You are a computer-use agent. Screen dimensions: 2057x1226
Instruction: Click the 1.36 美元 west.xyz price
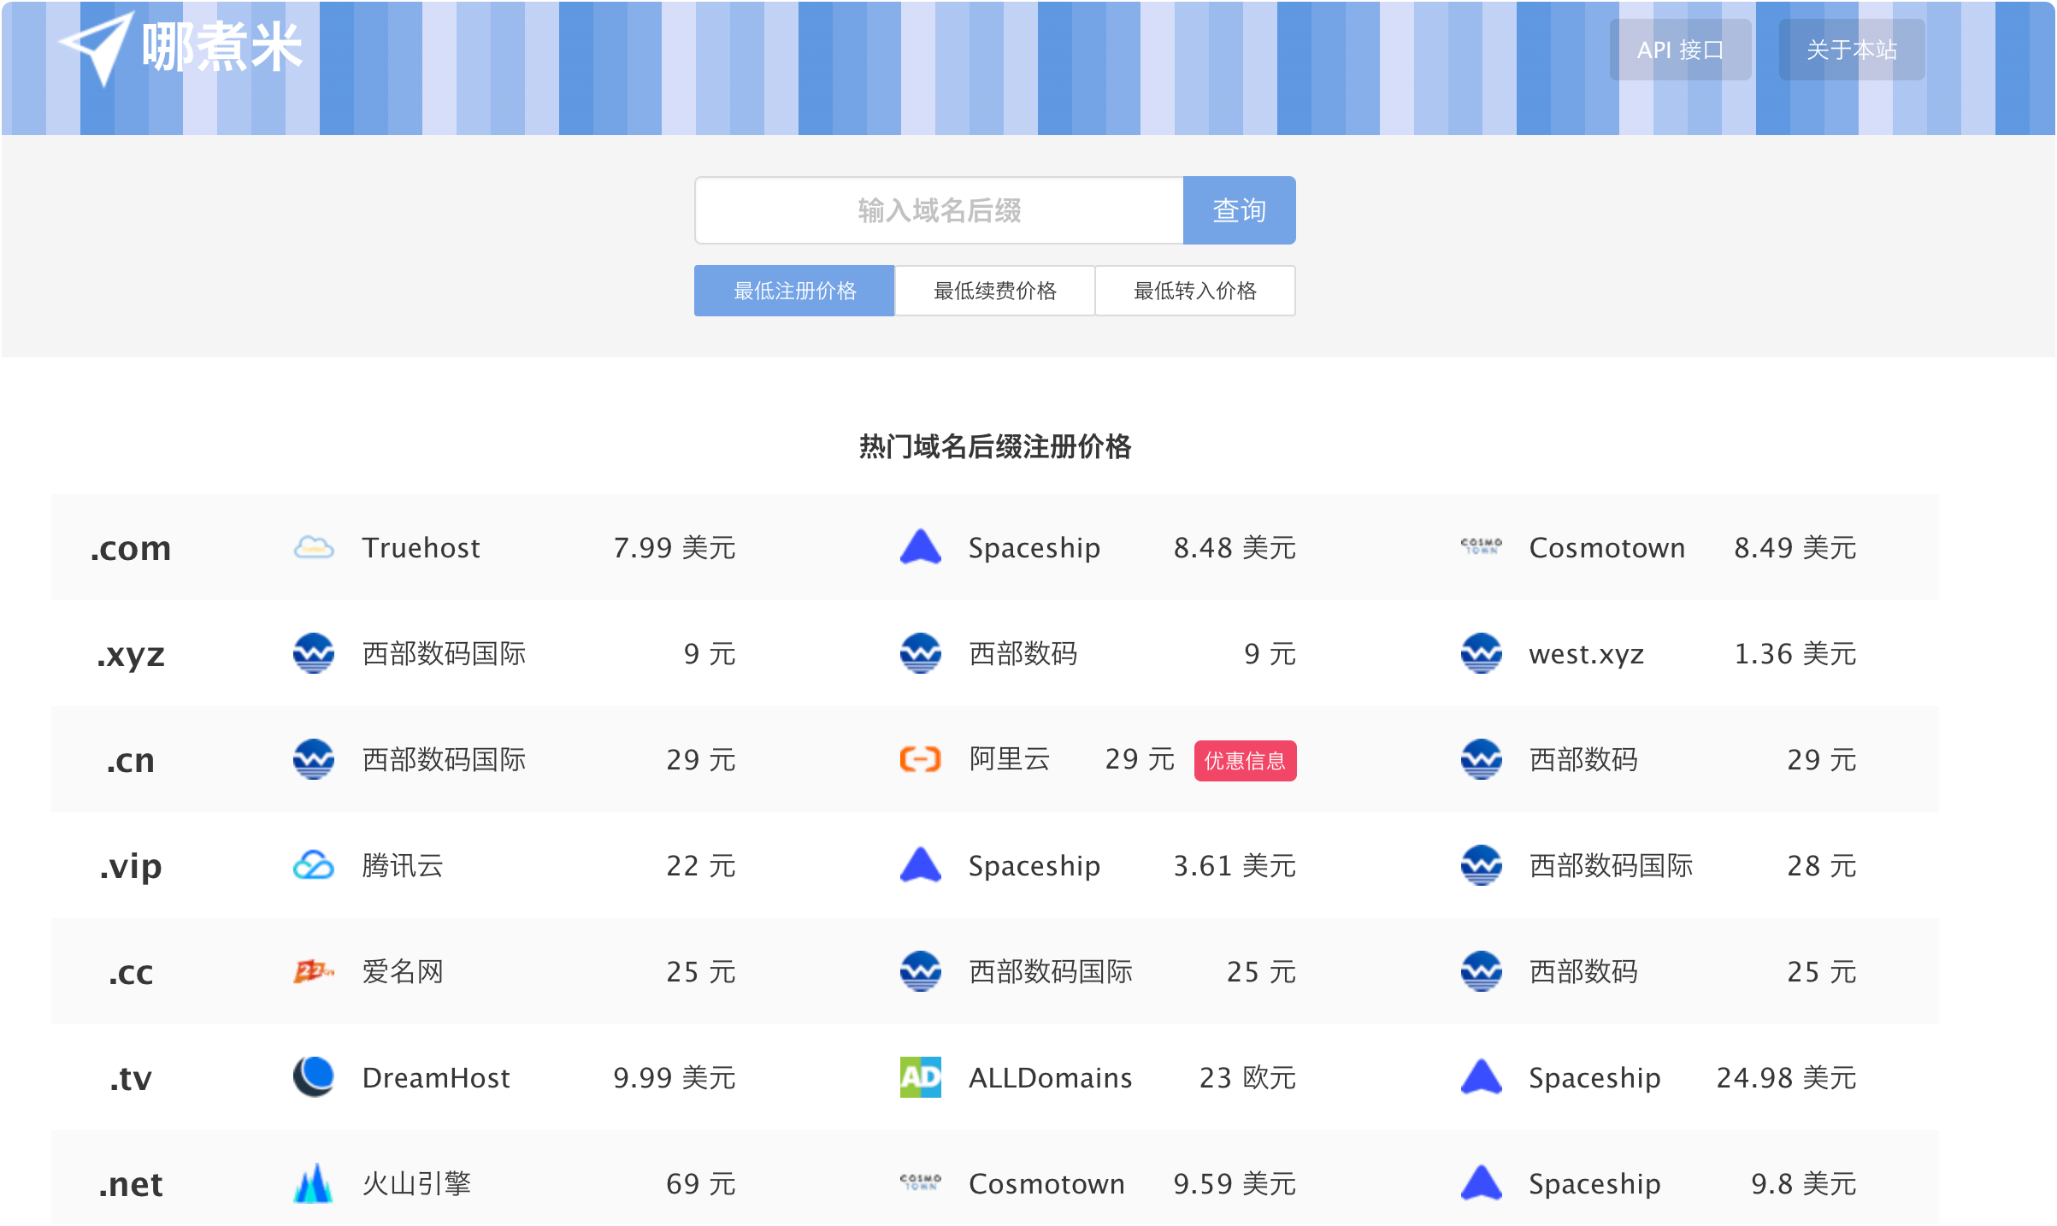click(x=1795, y=653)
